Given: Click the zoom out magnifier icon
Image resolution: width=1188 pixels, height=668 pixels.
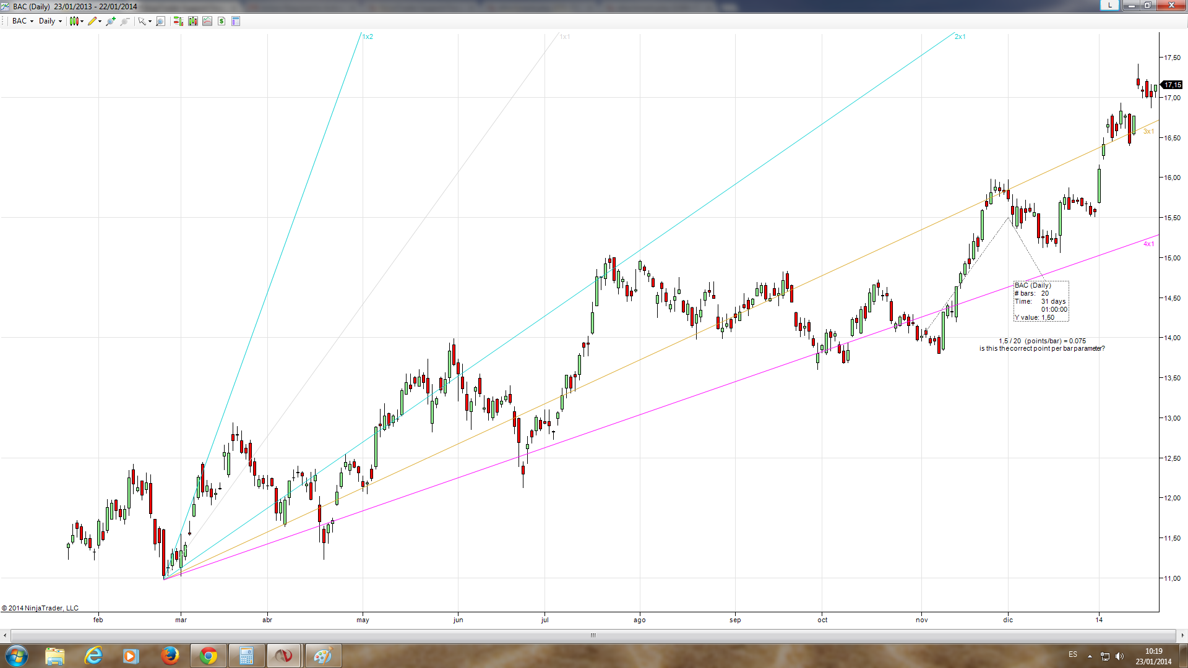Looking at the screenshot, I should [x=124, y=21].
